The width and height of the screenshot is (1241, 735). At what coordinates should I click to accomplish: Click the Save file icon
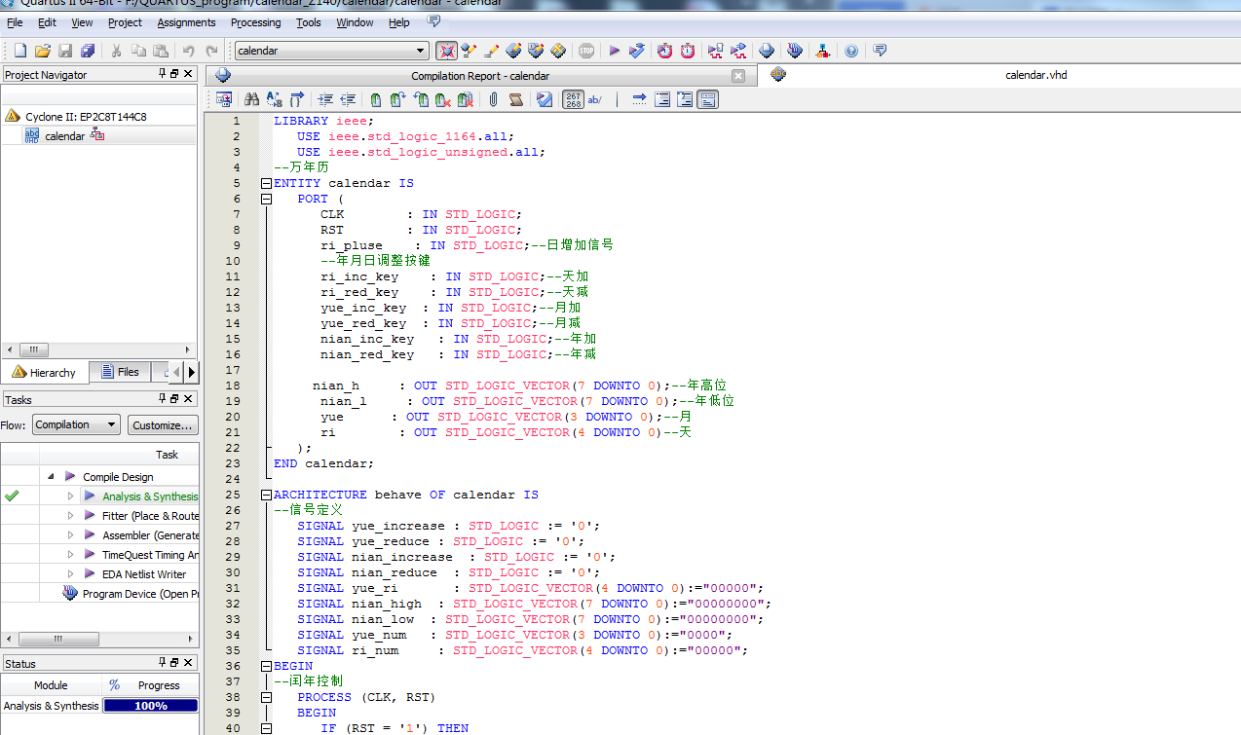65,51
